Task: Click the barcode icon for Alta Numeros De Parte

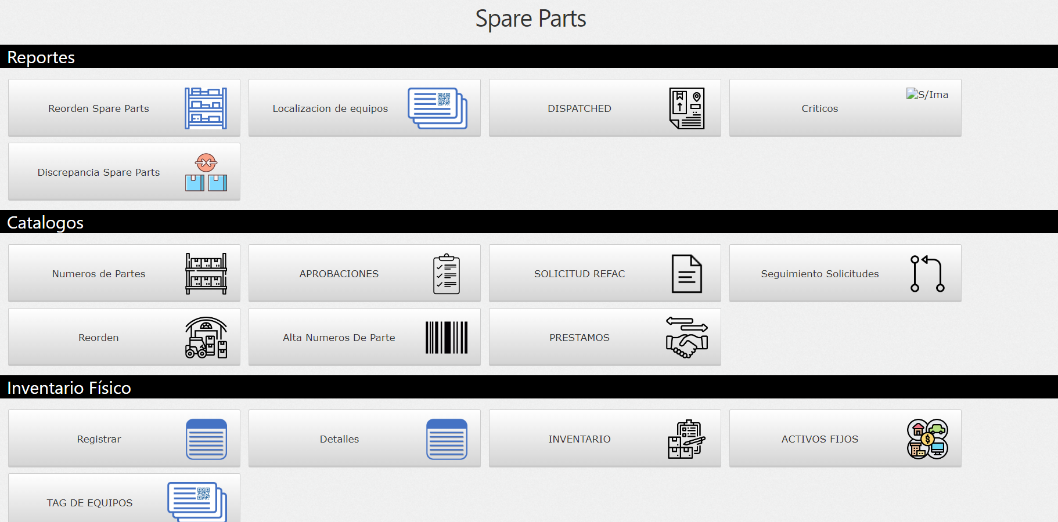Action: coord(446,338)
